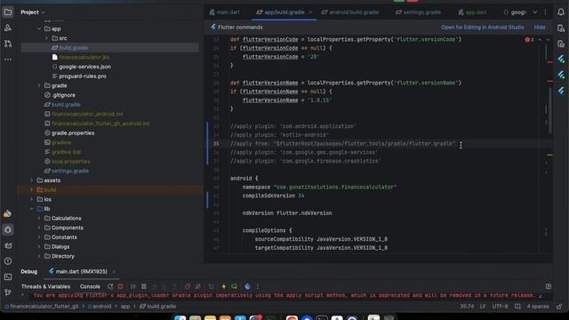The height and width of the screenshot is (320, 569).
Task: Open the Terminal tool window
Action: (8, 276)
